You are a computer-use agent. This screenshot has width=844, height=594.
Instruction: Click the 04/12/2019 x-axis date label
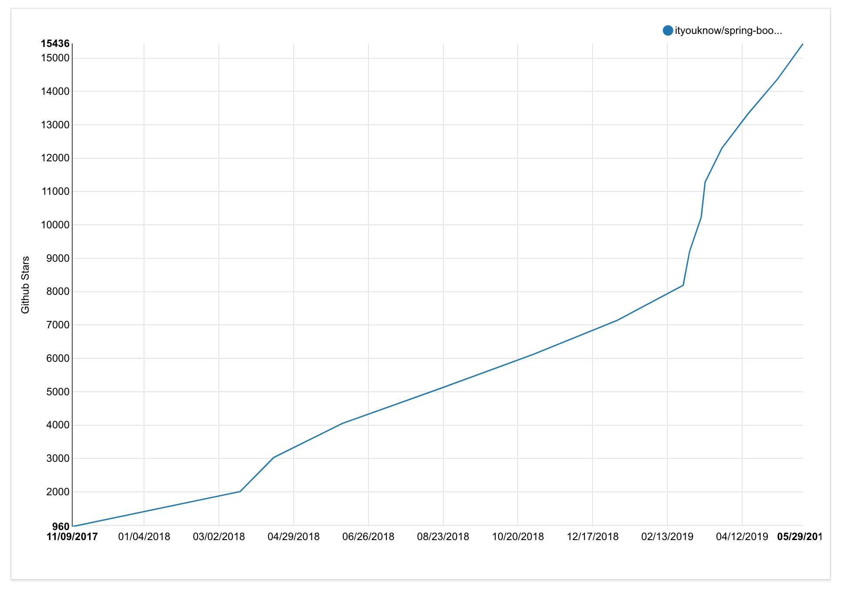[742, 537]
